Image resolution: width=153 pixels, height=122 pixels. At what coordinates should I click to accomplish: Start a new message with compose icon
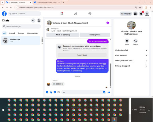click(39, 20)
